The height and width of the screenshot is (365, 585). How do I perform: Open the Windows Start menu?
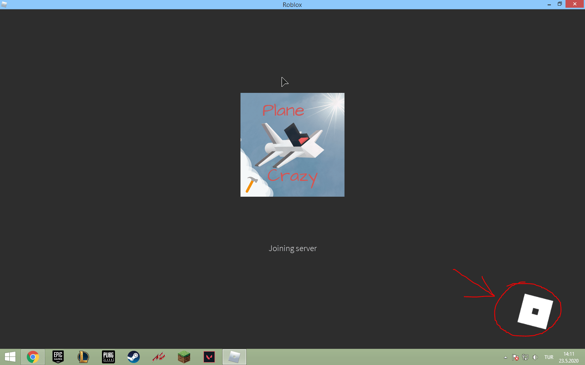coord(10,357)
